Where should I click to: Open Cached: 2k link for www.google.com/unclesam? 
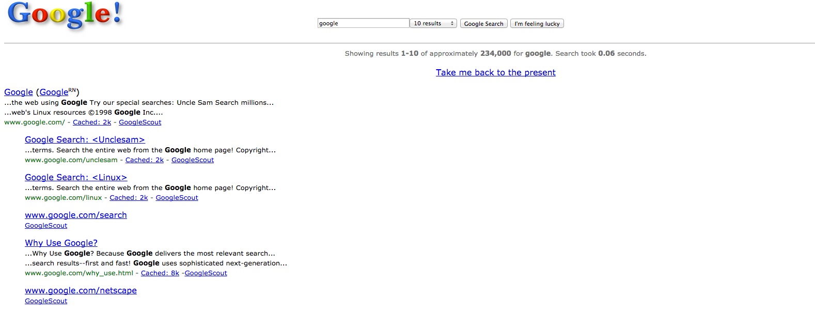click(145, 160)
